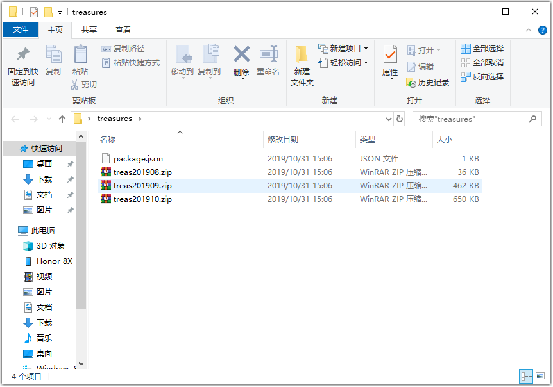553x387 pixels.
Task: Open the recent locations dropdown arrow
Action: point(49,119)
